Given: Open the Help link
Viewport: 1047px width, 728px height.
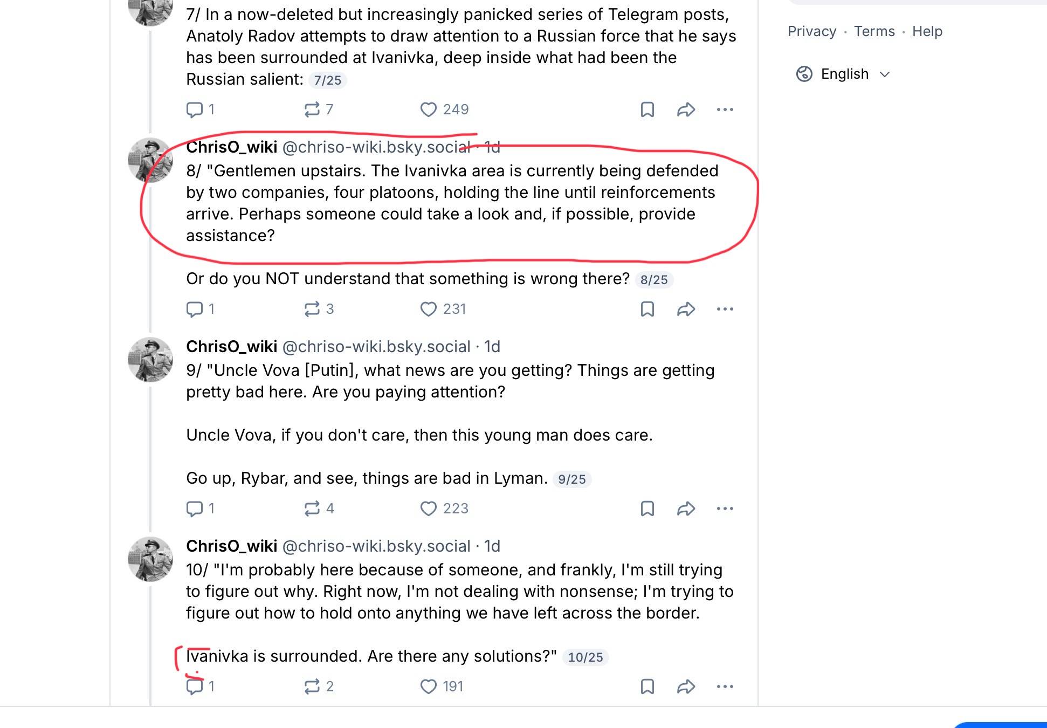Looking at the screenshot, I should coord(927,31).
